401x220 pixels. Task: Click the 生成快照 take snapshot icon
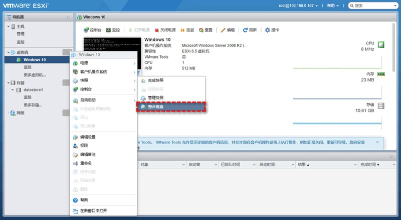coord(143,80)
